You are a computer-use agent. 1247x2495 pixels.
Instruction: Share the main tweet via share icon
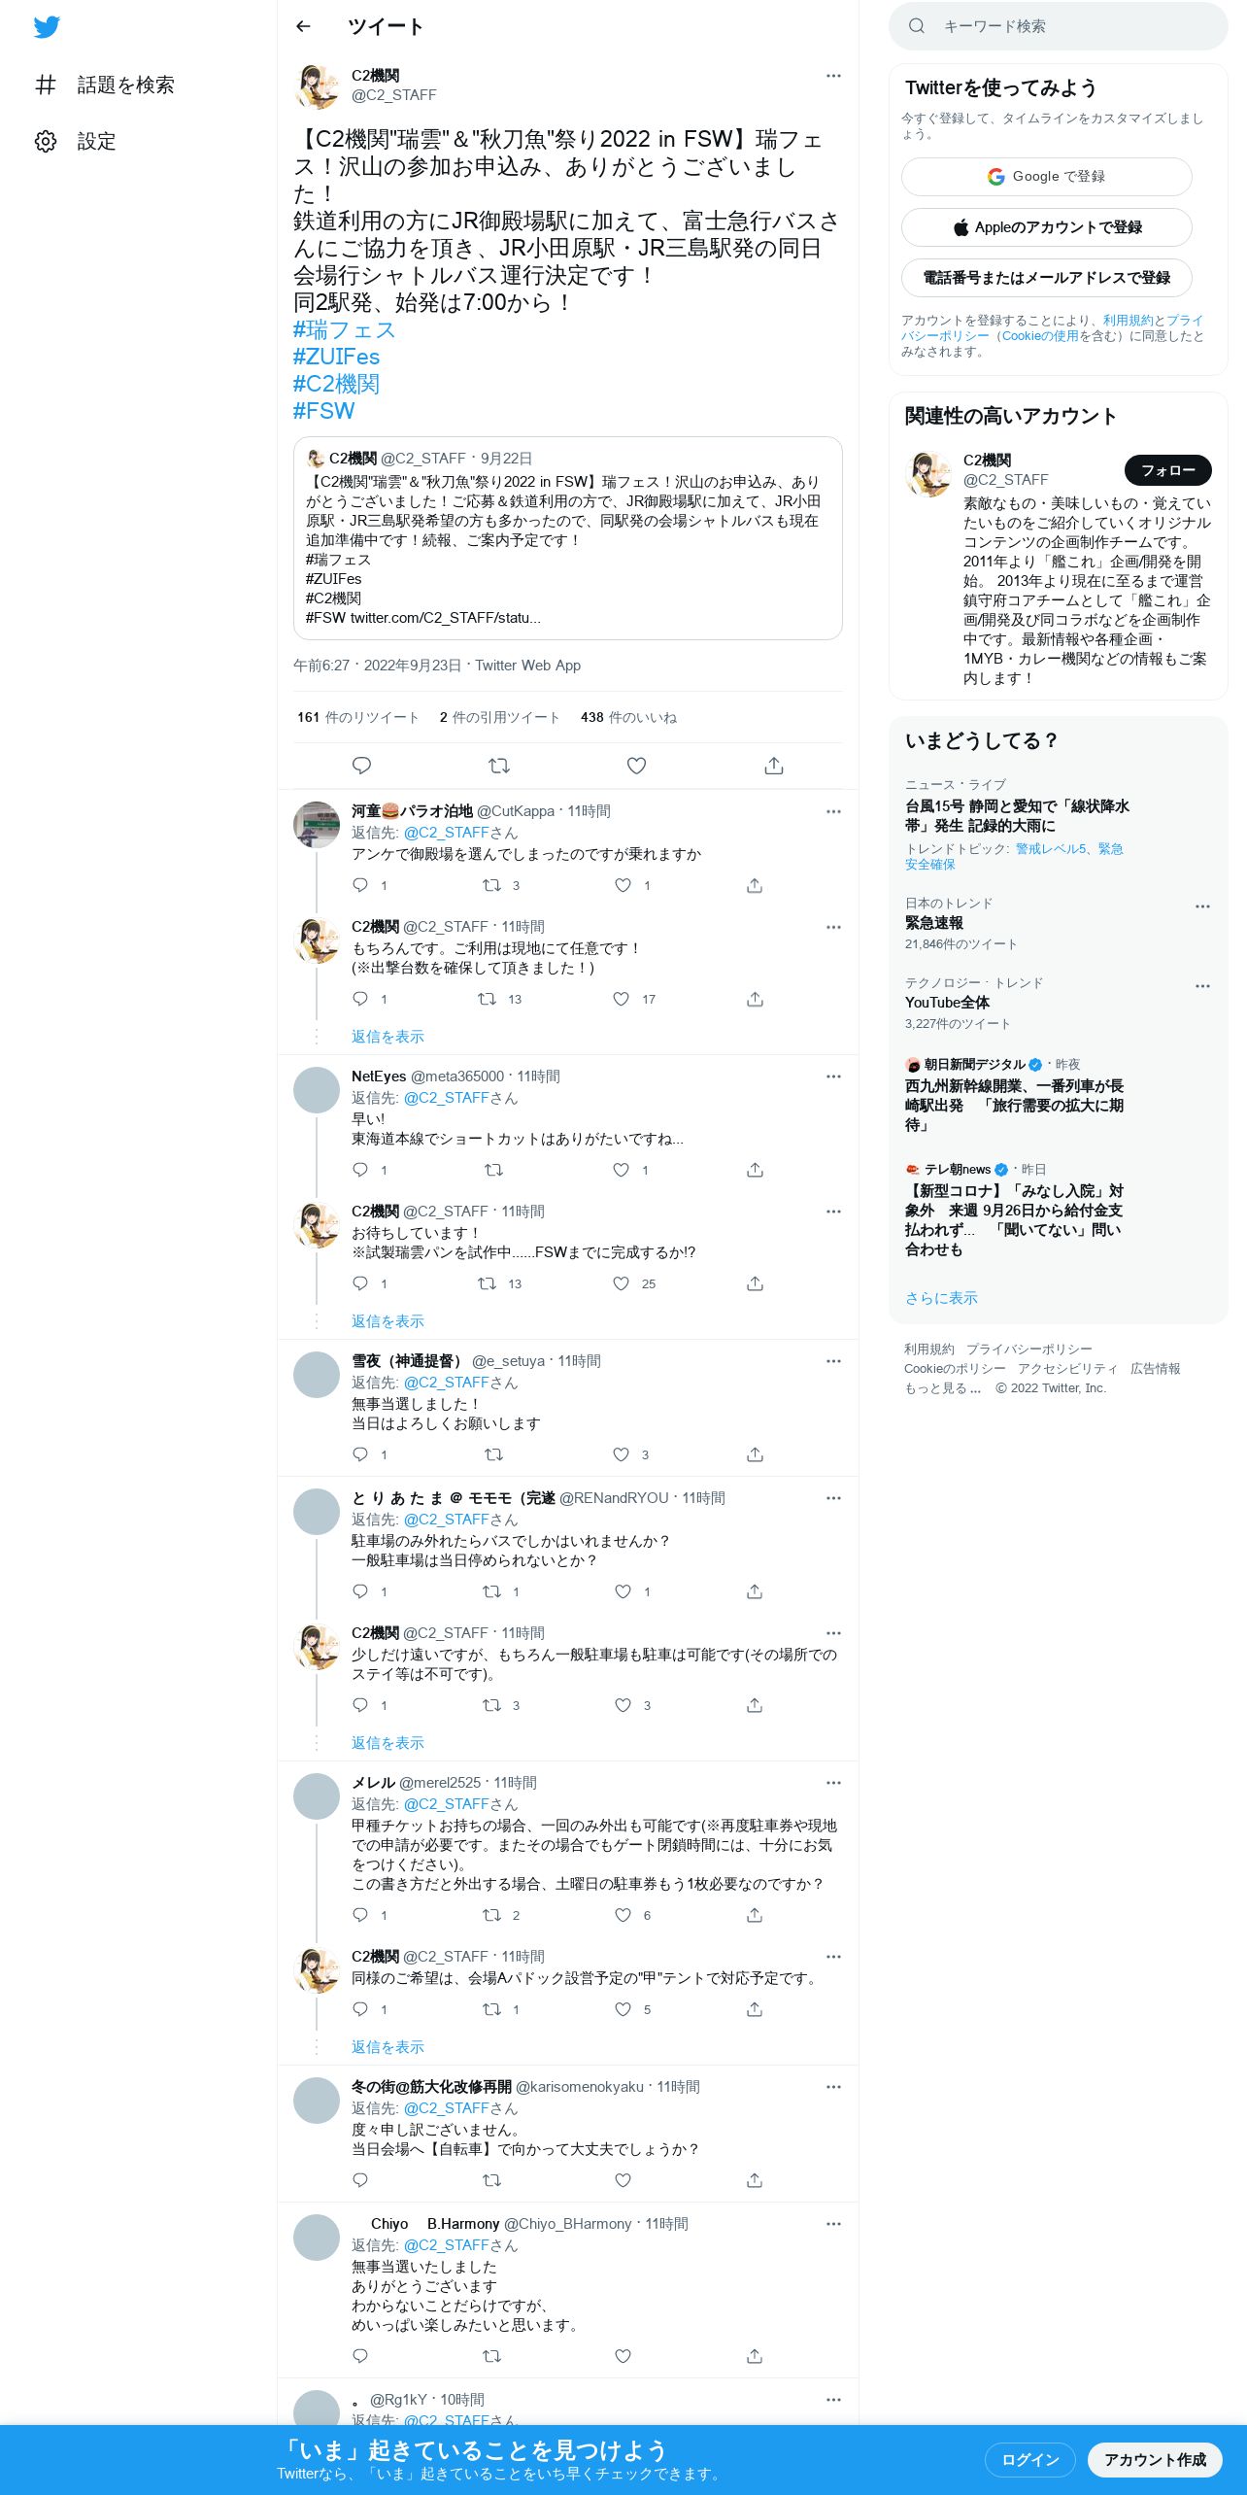click(774, 766)
